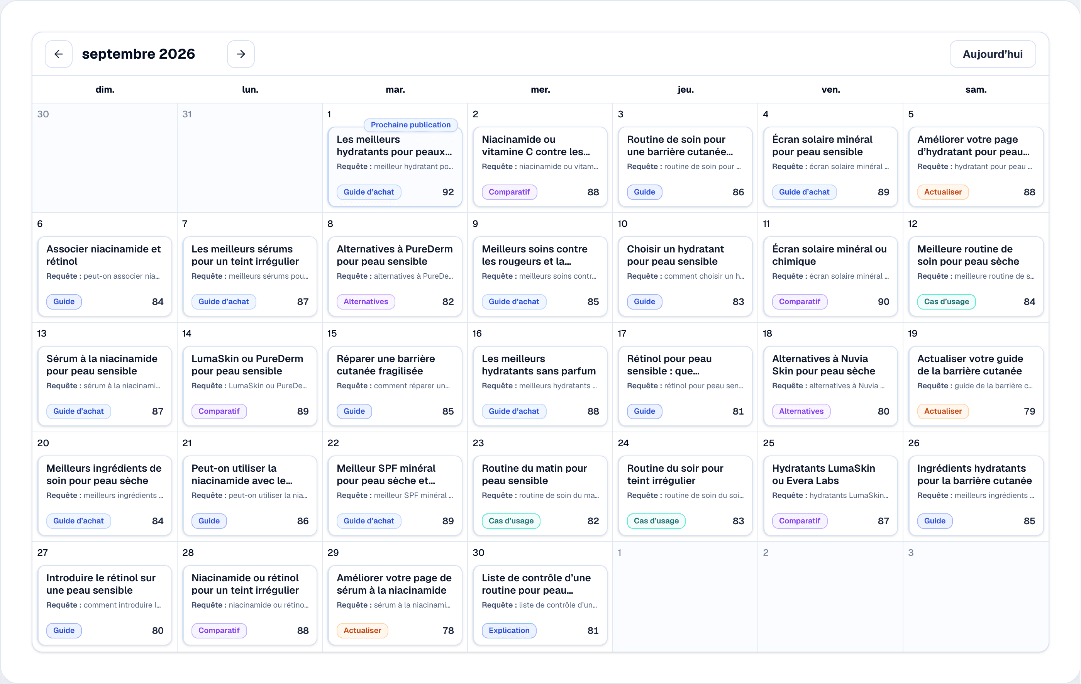Image resolution: width=1081 pixels, height=684 pixels.
Task: Click score 90 on September 11 card
Action: click(883, 301)
